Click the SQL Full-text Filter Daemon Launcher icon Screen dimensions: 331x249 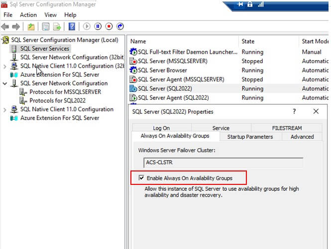point(133,52)
